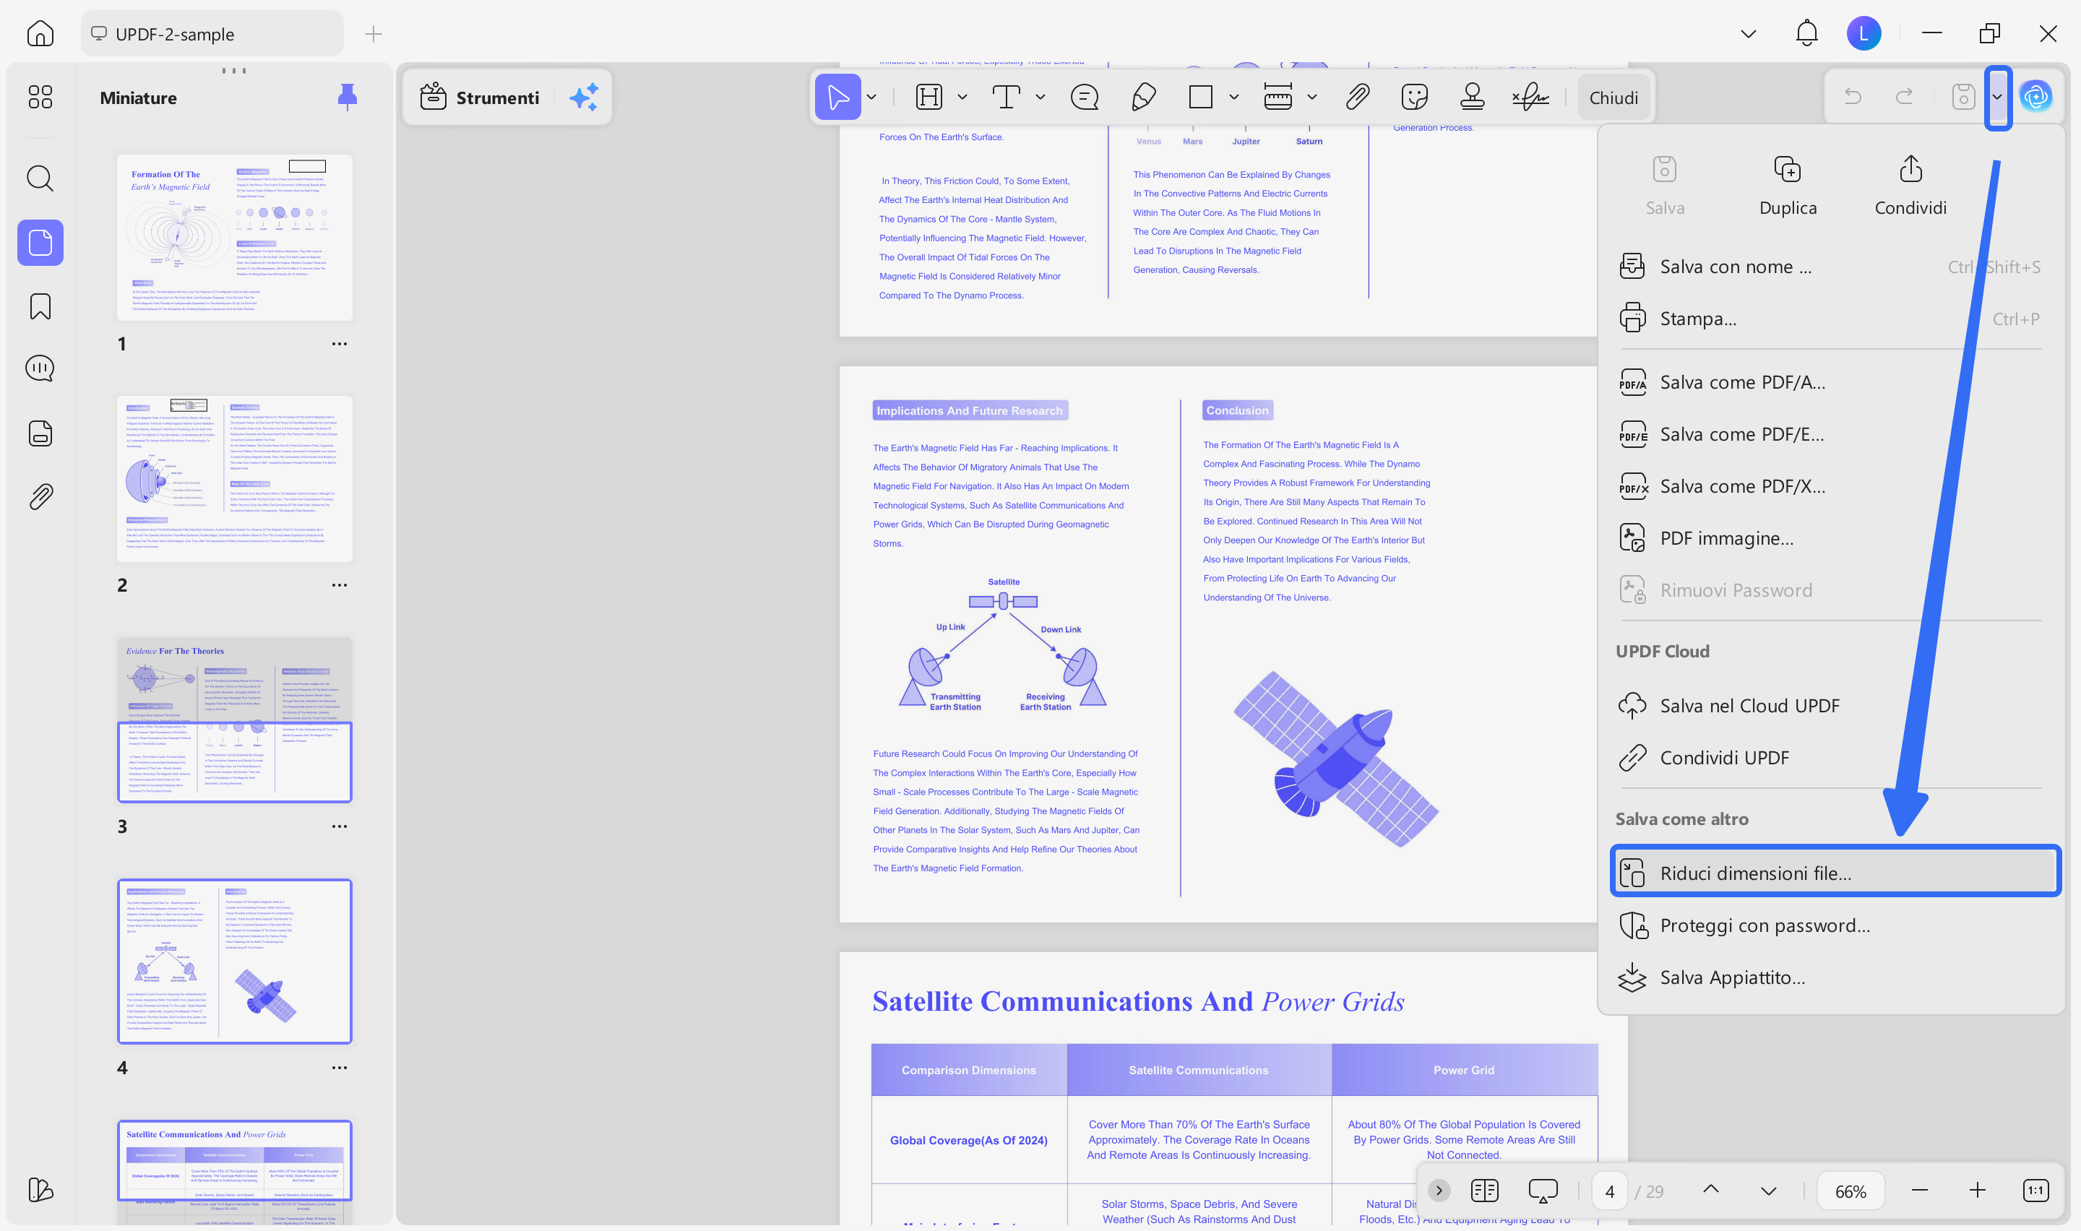2081x1231 pixels.
Task: Expand the highlight tool options arrow
Action: pyautogui.click(x=962, y=97)
